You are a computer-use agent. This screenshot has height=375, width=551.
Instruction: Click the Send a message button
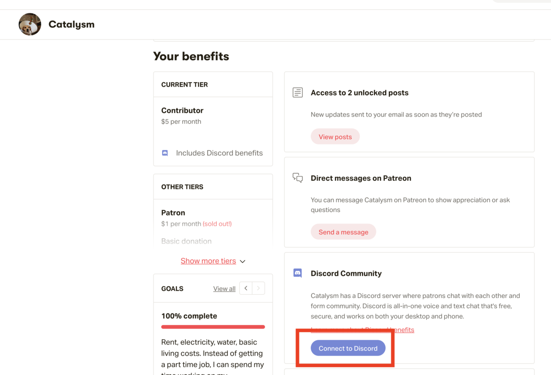343,232
